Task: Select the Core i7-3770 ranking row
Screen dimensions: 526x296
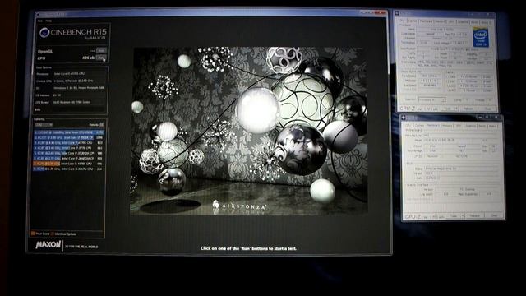Action: (x=69, y=148)
